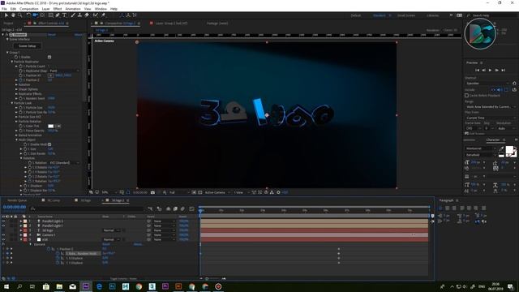Select the Selection arrow tool

tap(6, 15)
